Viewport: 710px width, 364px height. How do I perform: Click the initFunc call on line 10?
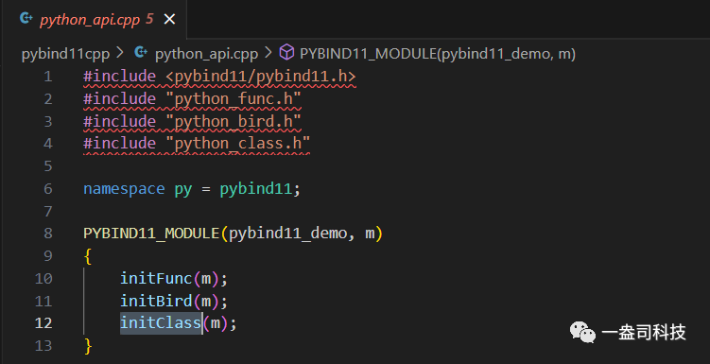(x=156, y=278)
